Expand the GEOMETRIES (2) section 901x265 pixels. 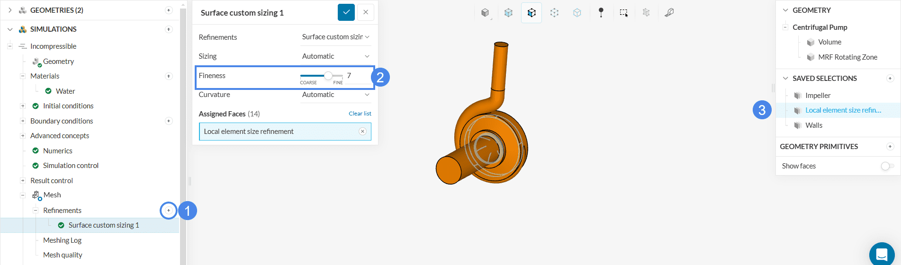(10, 10)
